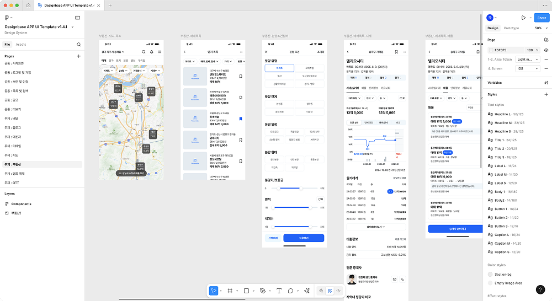Switch to Dev Mode in the toolbar
Viewport: 552px width, 301px height.
click(338, 291)
